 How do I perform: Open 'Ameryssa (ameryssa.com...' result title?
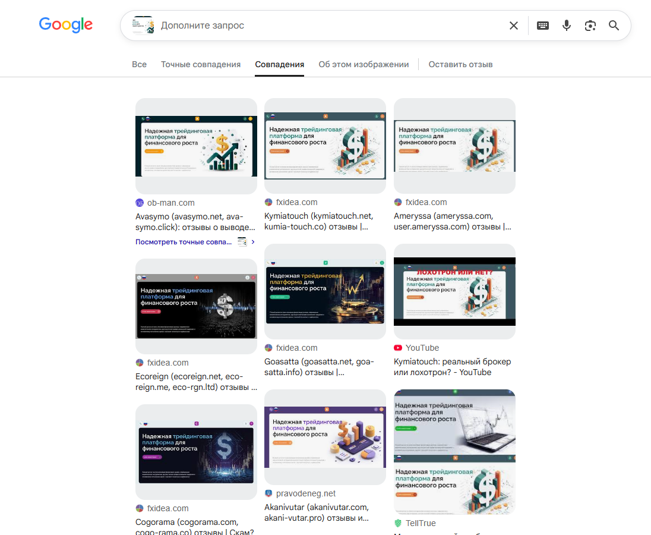click(x=453, y=221)
